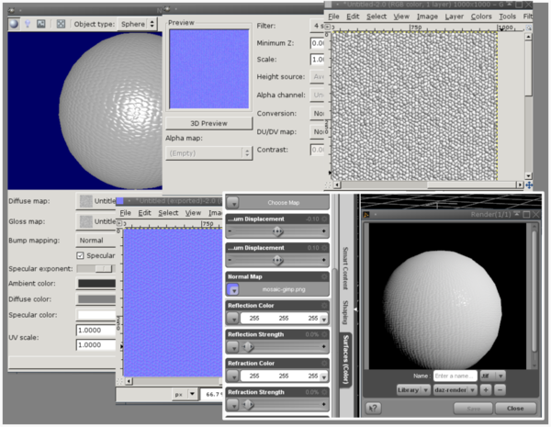Open the Refraction Color map dropdown
Screen dimensions: 551x427
pyautogui.click(x=233, y=376)
